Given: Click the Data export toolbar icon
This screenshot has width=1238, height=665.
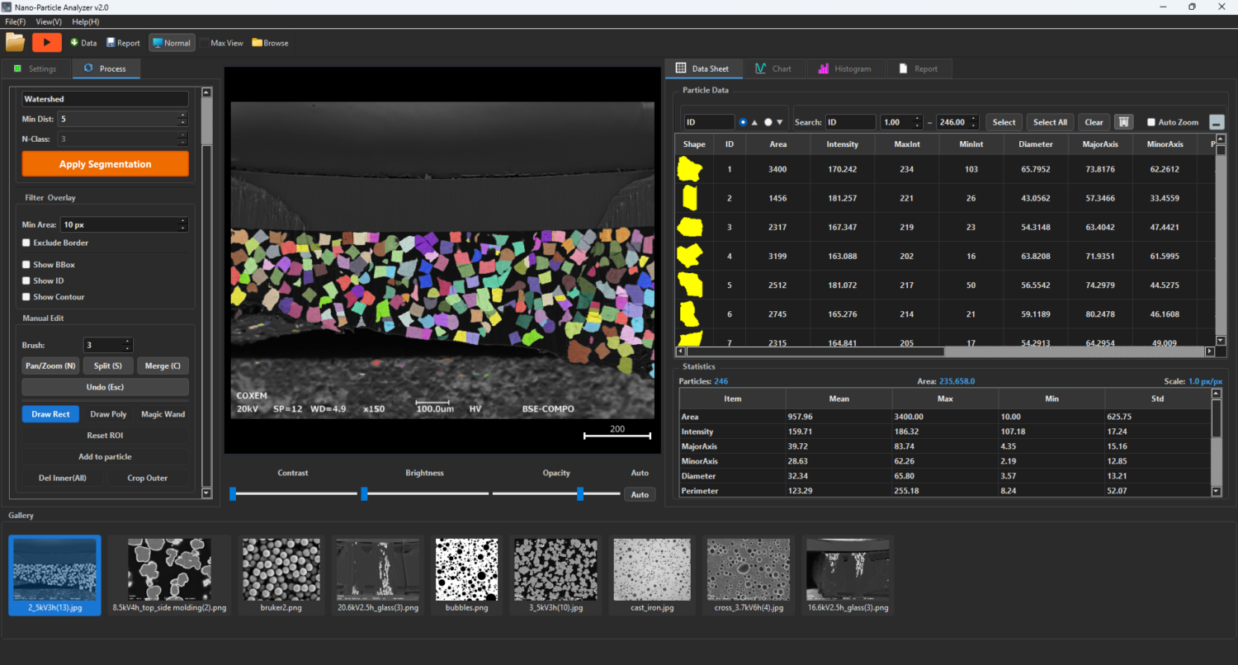Looking at the screenshot, I should pyautogui.click(x=74, y=43).
